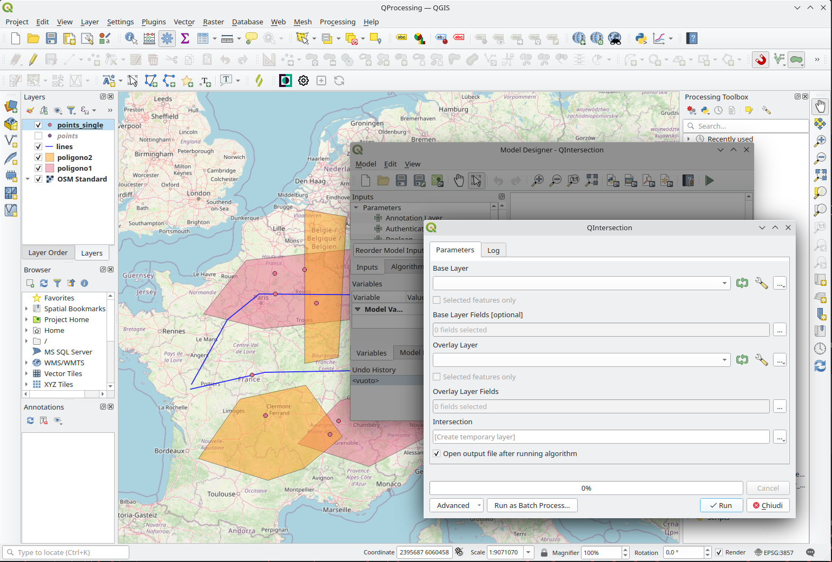Select the Pan tool in Model Designer
The height and width of the screenshot is (562, 832).
[x=459, y=180]
